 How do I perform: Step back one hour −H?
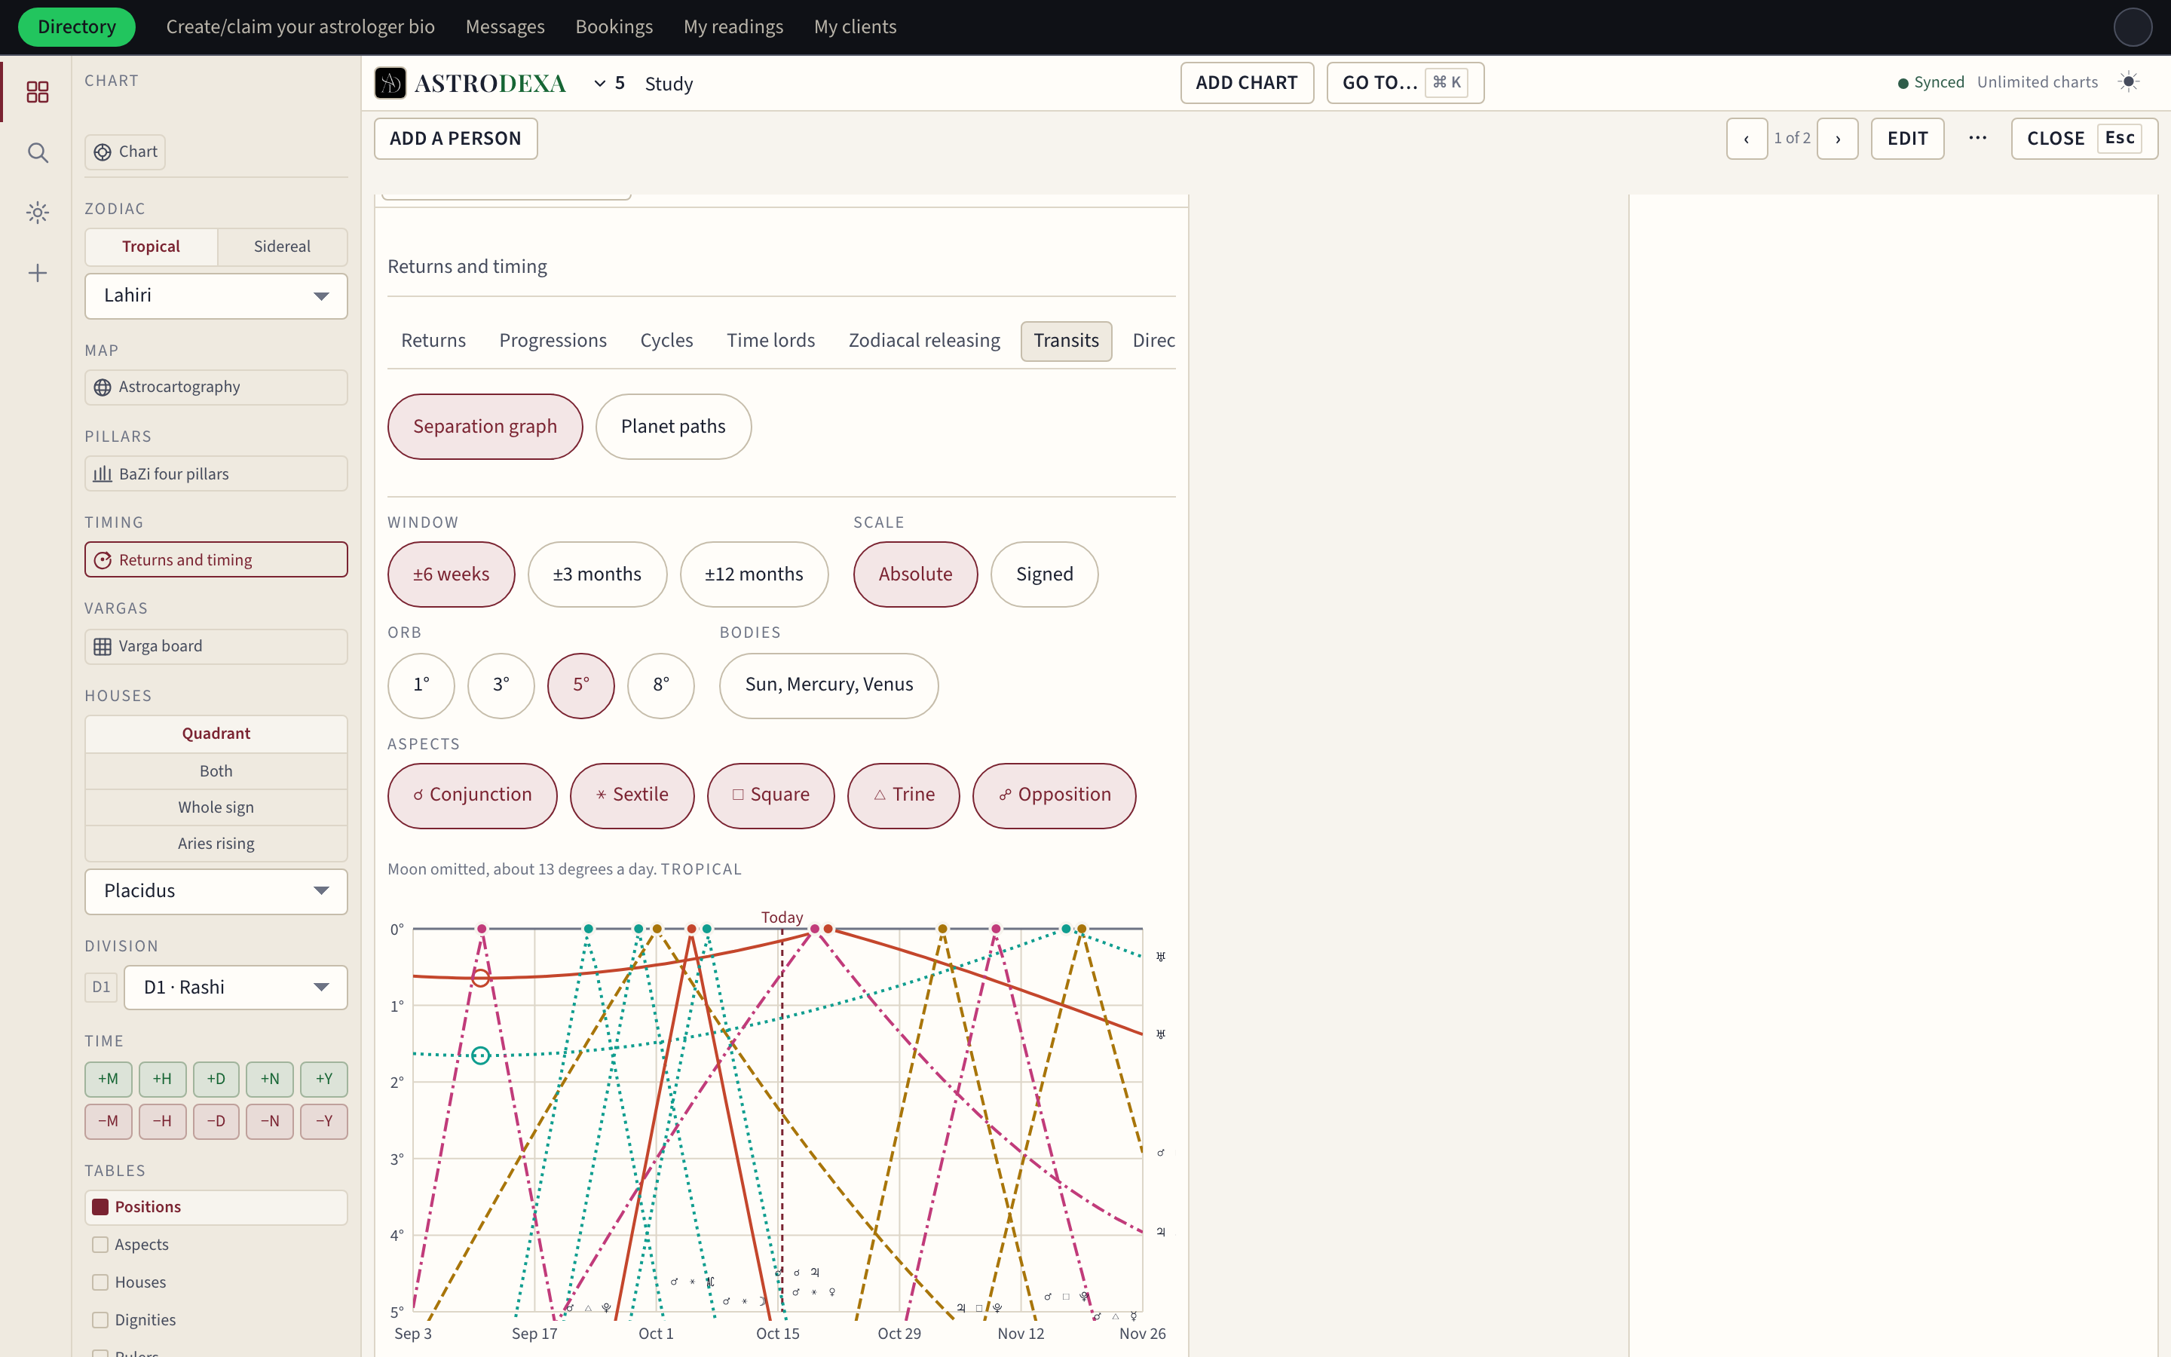pos(162,1121)
